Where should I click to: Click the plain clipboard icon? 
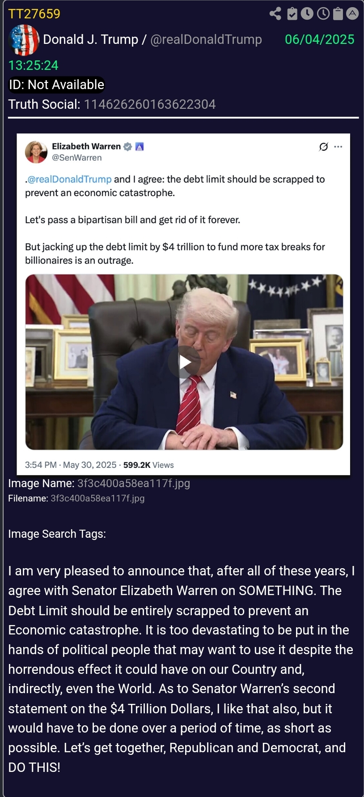338,14
